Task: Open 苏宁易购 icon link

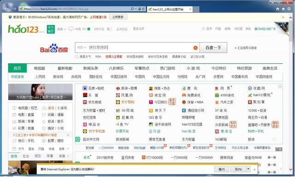Action: click(118, 102)
